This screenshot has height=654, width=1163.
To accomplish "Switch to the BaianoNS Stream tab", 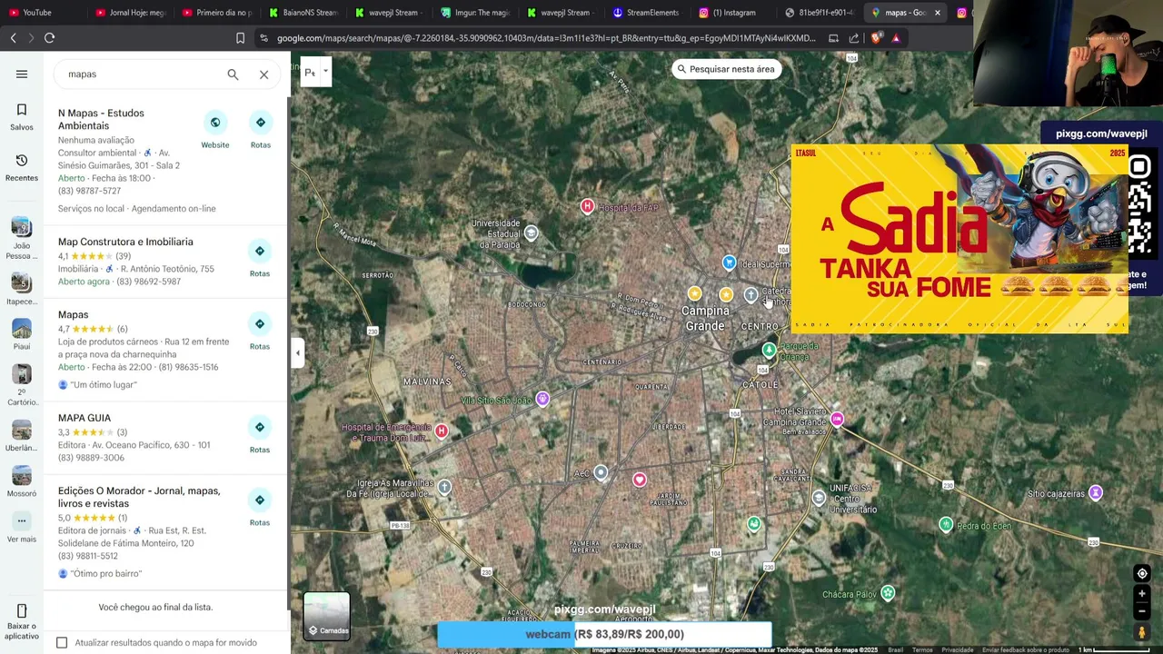I will pyautogui.click(x=304, y=13).
